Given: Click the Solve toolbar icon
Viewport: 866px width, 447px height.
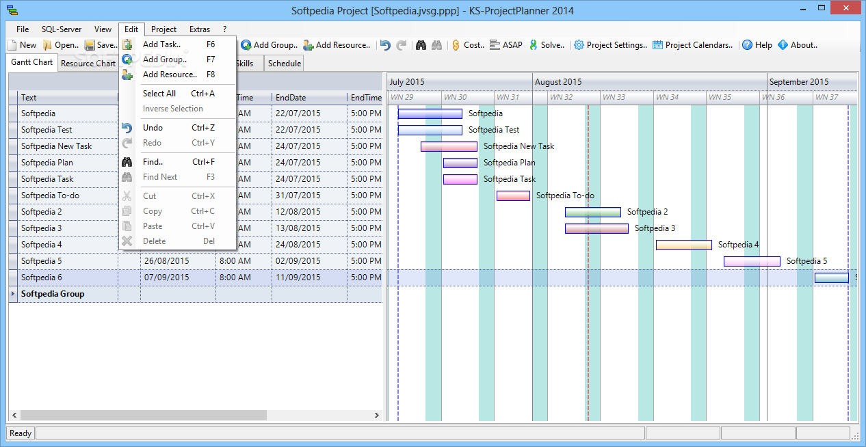Looking at the screenshot, I should point(533,45).
